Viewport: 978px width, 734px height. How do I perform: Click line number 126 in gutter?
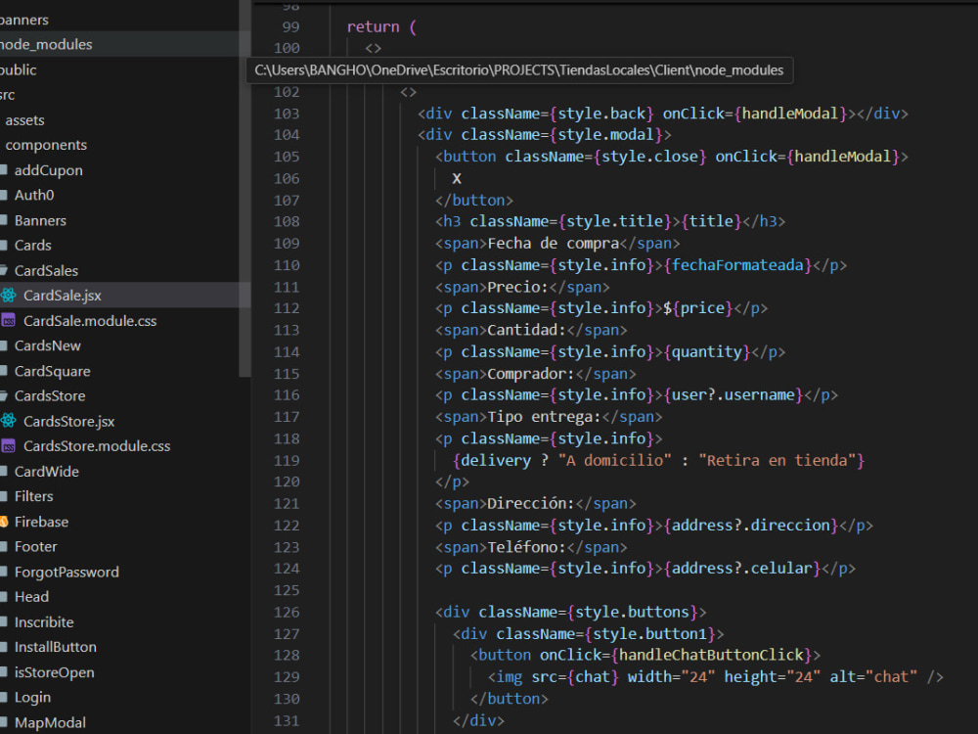coord(287,613)
